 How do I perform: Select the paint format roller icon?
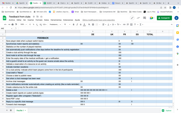pos(16,24)
